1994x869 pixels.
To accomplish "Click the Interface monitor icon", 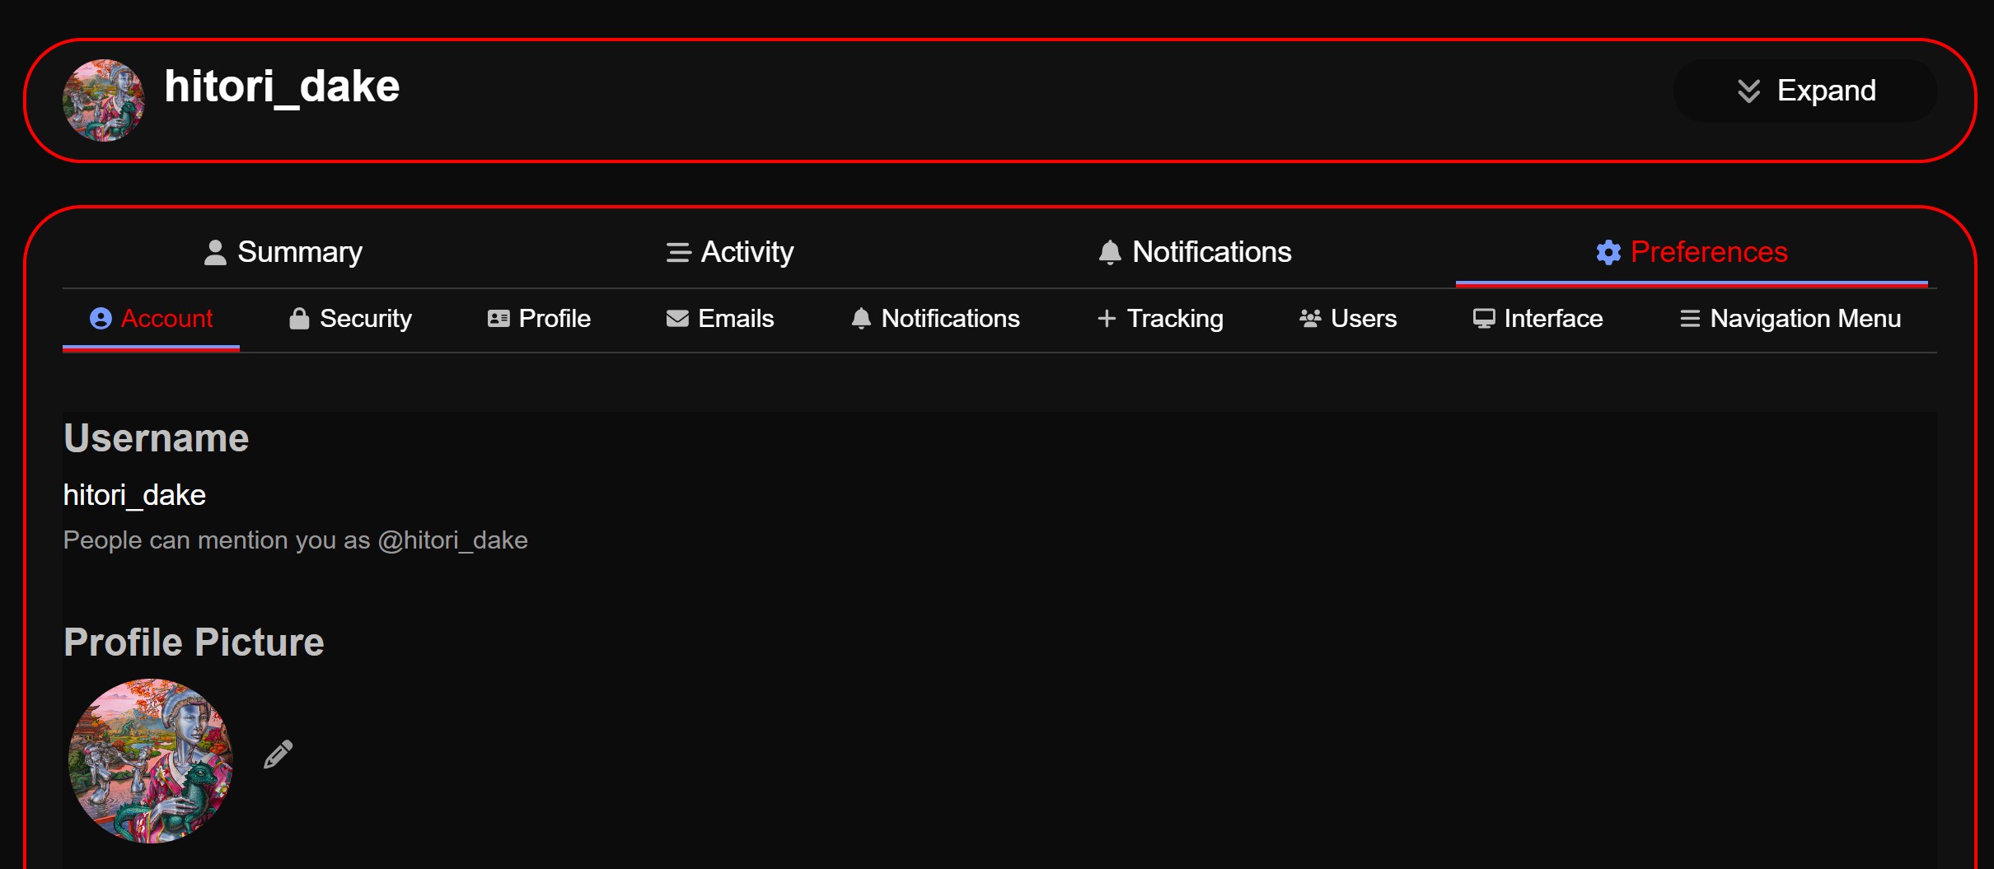I will (1484, 319).
